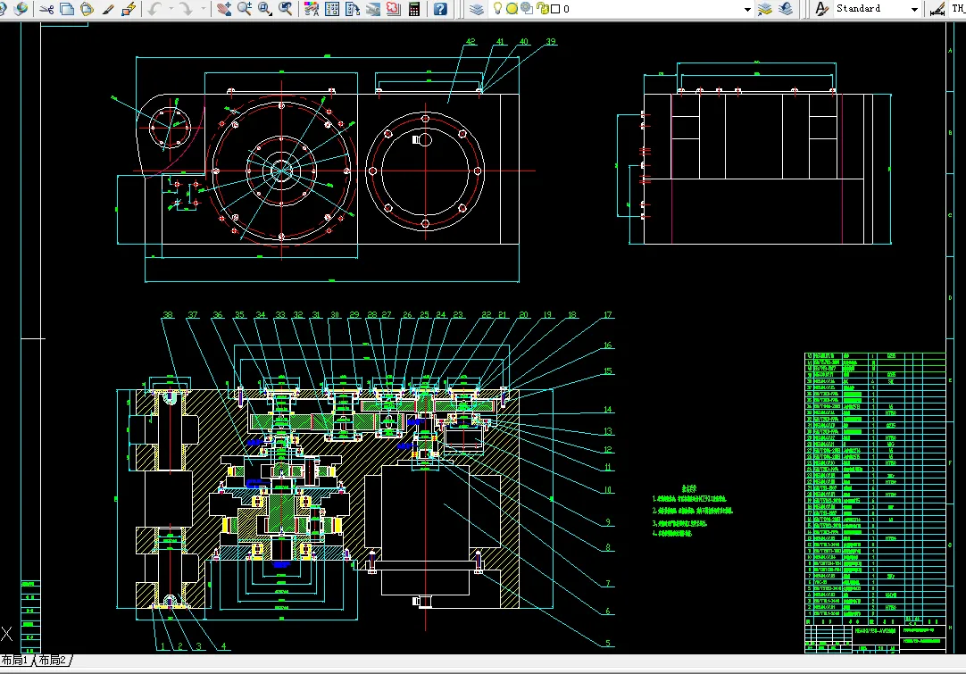Open the Help question mark icon
This screenshot has width=966, height=674.
click(440, 9)
